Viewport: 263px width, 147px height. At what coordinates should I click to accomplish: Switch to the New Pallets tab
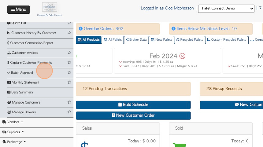(161, 40)
